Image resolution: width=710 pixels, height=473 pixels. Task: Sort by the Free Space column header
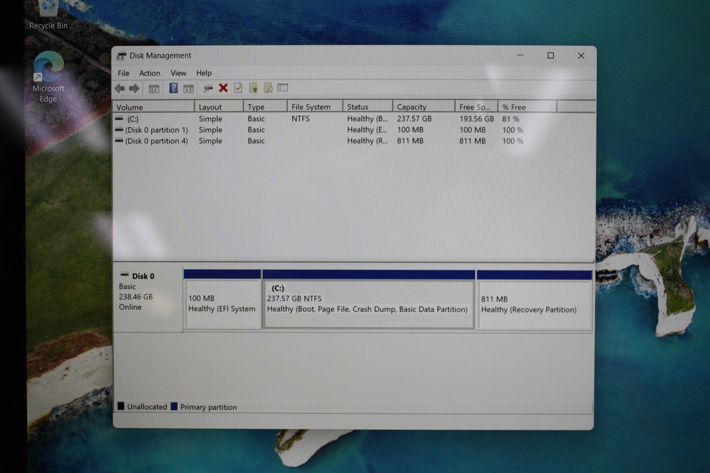pyautogui.click(x=477, y=107)
